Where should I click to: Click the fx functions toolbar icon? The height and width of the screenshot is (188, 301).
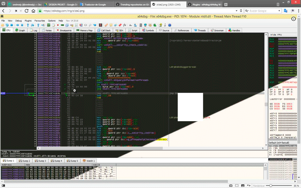125,25
